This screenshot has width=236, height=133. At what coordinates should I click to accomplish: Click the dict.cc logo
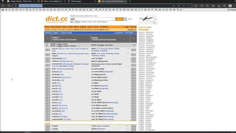pos(56,19)
